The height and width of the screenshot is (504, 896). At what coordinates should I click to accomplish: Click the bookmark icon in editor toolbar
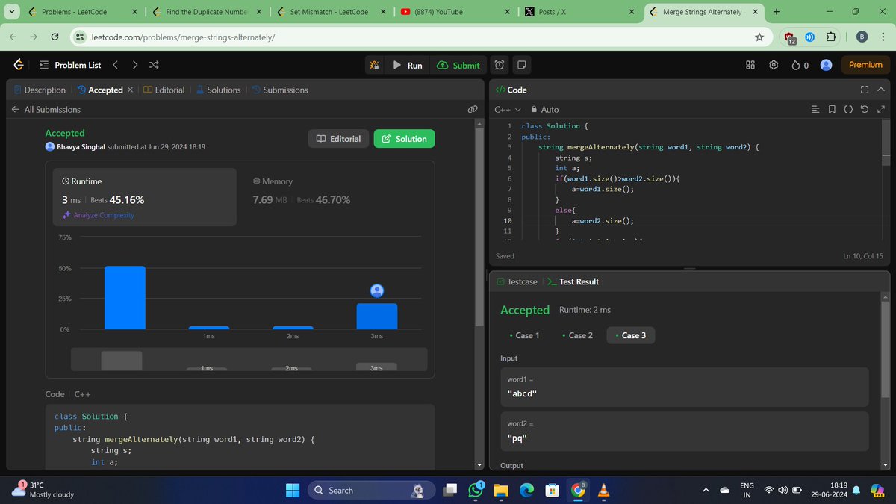pyautogui.click(x=832, y=110)
